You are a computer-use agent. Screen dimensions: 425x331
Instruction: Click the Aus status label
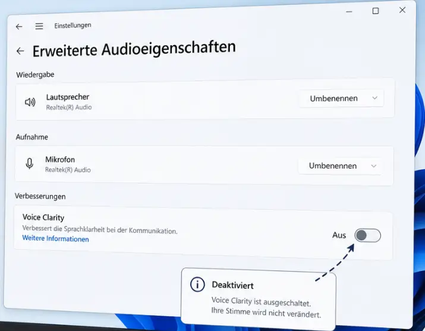click(339, 235)
